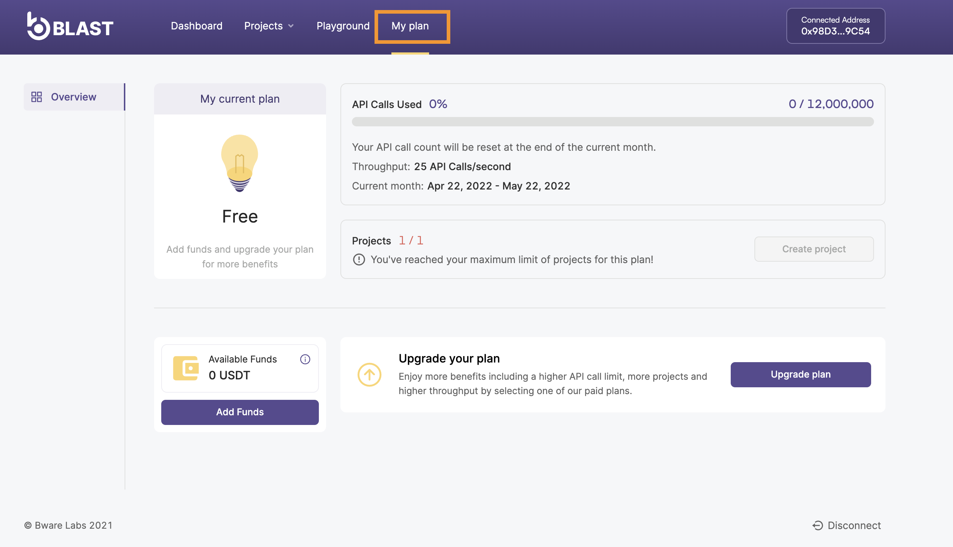Click the Add Funds button
Screen dimensions: 953x547
click(240, 412)
